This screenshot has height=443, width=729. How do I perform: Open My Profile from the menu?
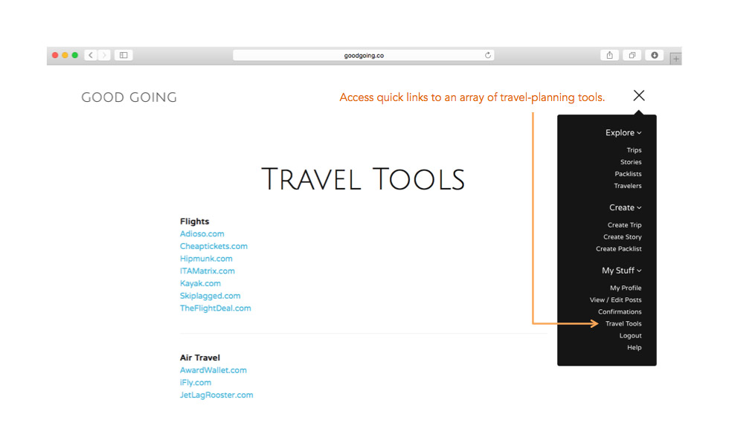click(x=626, y=288)
